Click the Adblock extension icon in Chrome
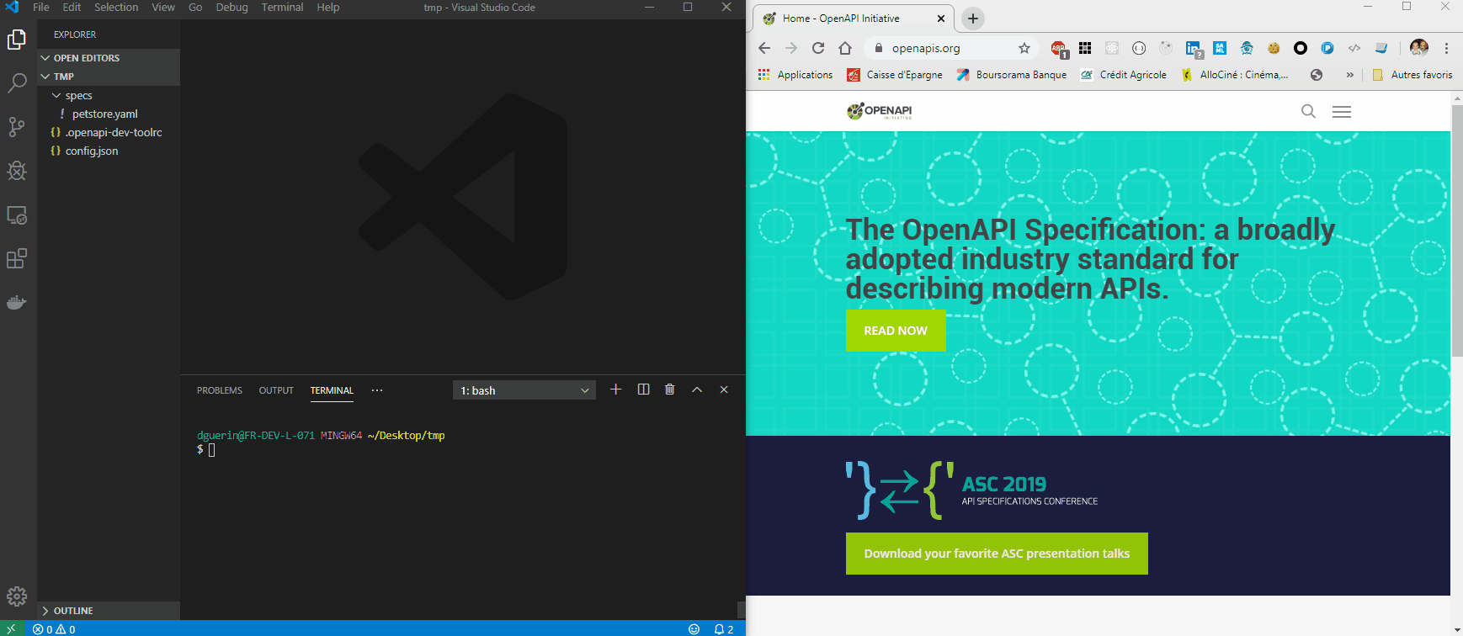Screen dimensions: 1463x636 click(x=1059, y=49)
